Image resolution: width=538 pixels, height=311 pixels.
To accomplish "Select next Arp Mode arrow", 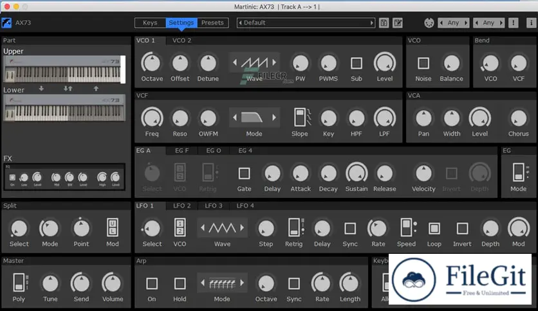I will (242, 283).
